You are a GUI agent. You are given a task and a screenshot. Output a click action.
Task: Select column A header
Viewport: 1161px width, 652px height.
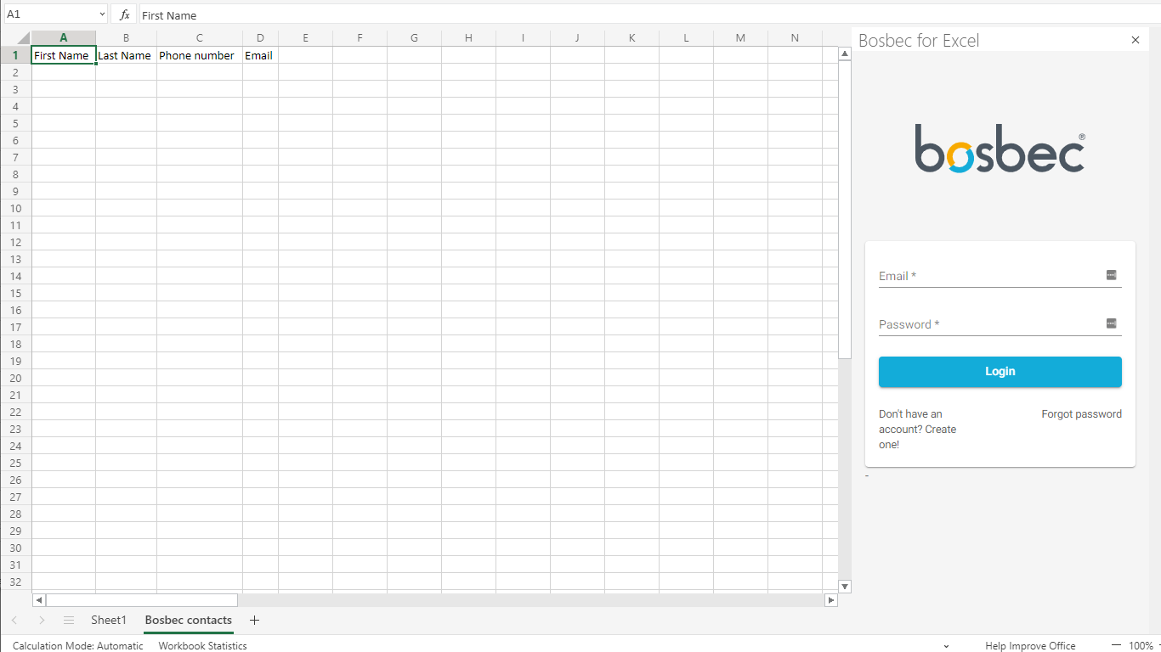tap(64, 38)
